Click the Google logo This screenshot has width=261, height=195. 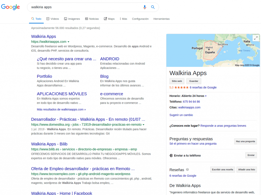[10, 7]
